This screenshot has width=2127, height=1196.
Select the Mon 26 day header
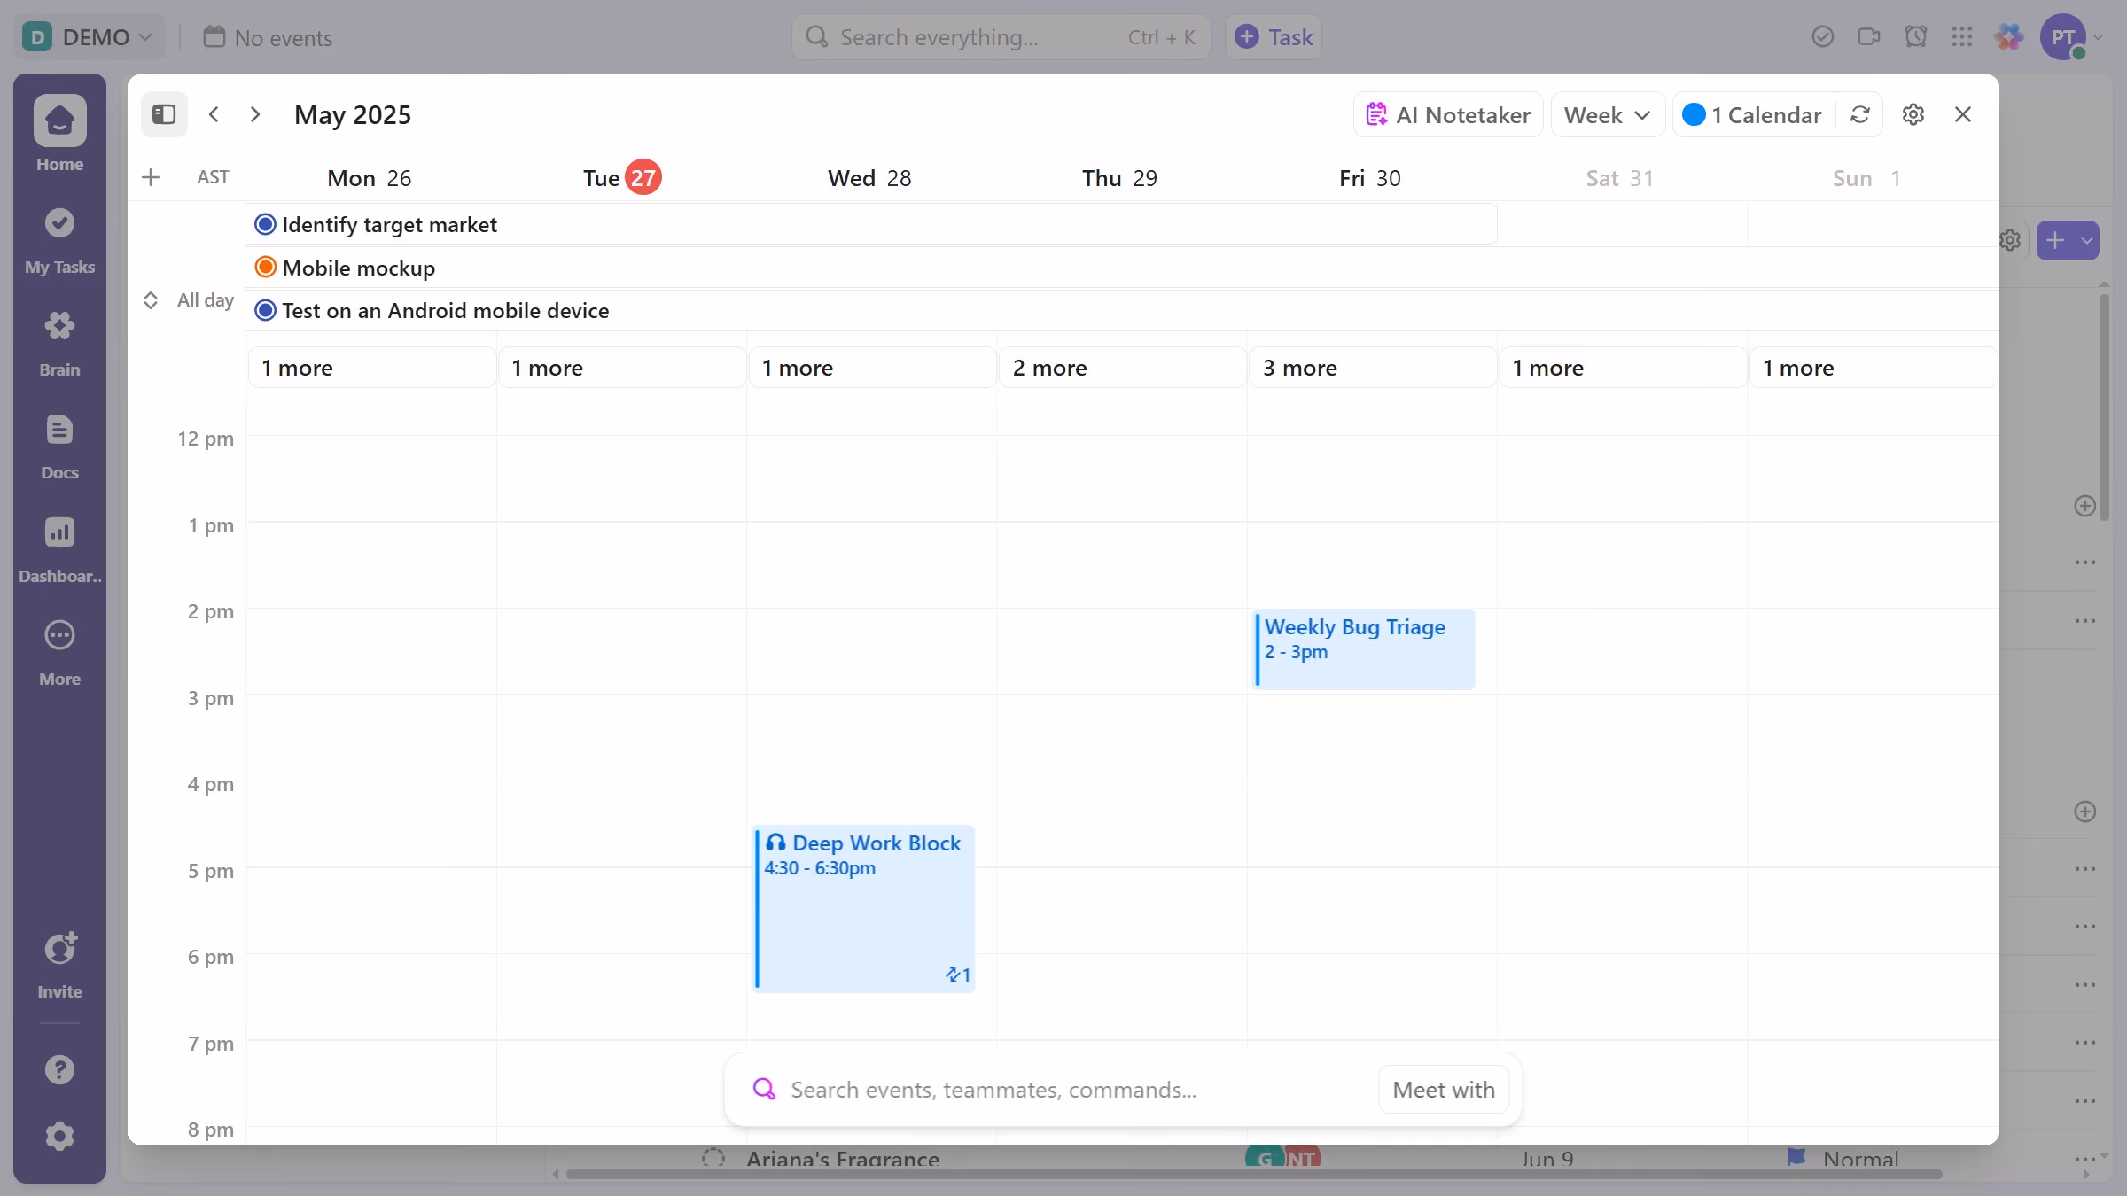pos(370,177)
